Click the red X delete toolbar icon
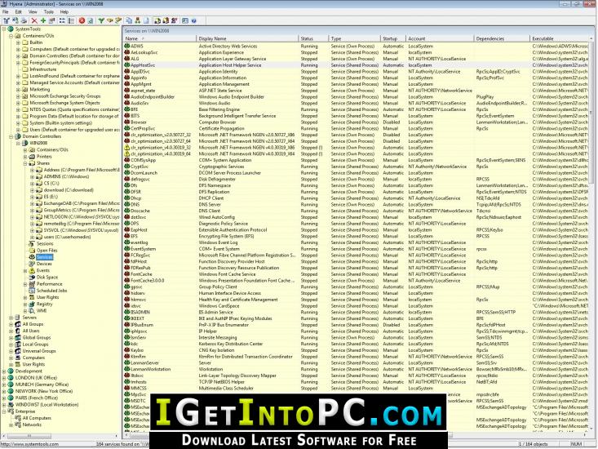Image resolution: width=598 pixels, height=449 pixels. pyautogui.click(x=34, y=21)
